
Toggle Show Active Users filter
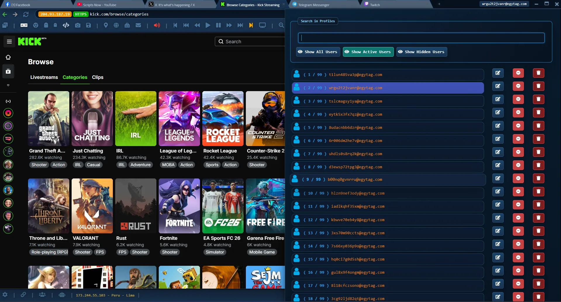tap(368, 52)
